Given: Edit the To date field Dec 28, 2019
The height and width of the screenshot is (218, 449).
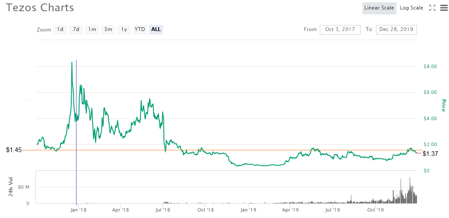Looking at the screenshot, I should pyautogui.click(x=396, y=29).
